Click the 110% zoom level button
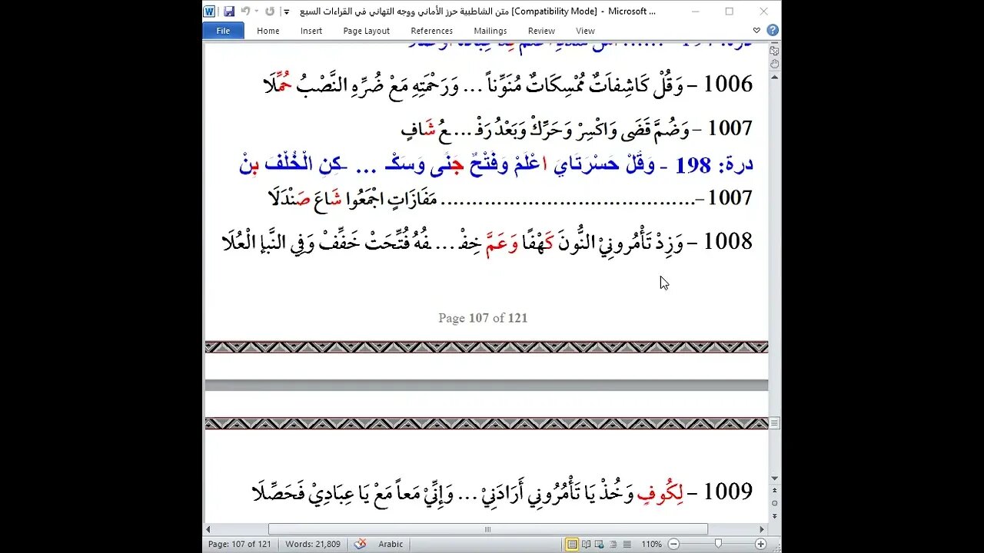This screenshot has height=553, width=984. 651,544
